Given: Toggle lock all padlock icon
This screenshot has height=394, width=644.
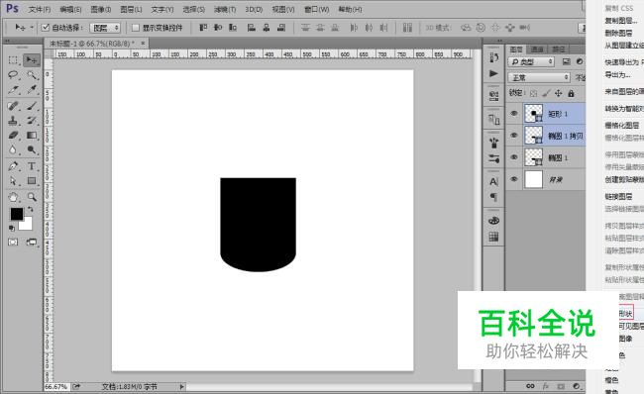Looking at the screenshot, I should pos(571,94).
